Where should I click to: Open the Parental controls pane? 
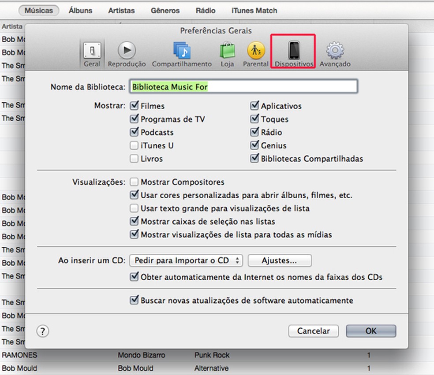256,55
